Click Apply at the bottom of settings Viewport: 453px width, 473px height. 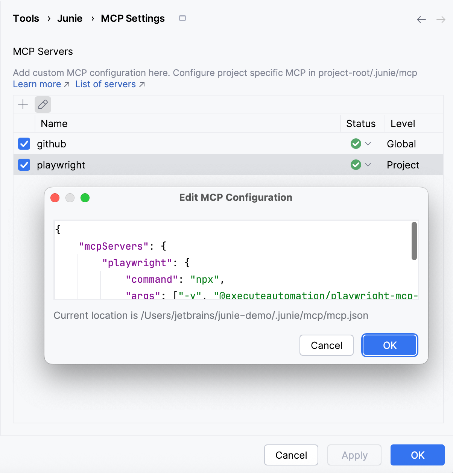point(354,455)
